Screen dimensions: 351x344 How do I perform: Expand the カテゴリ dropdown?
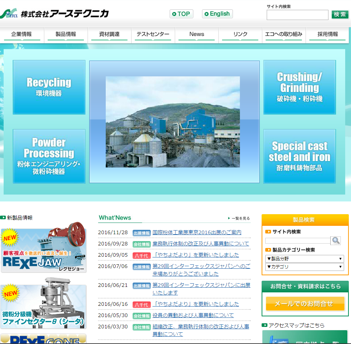[x=304, y=267]
